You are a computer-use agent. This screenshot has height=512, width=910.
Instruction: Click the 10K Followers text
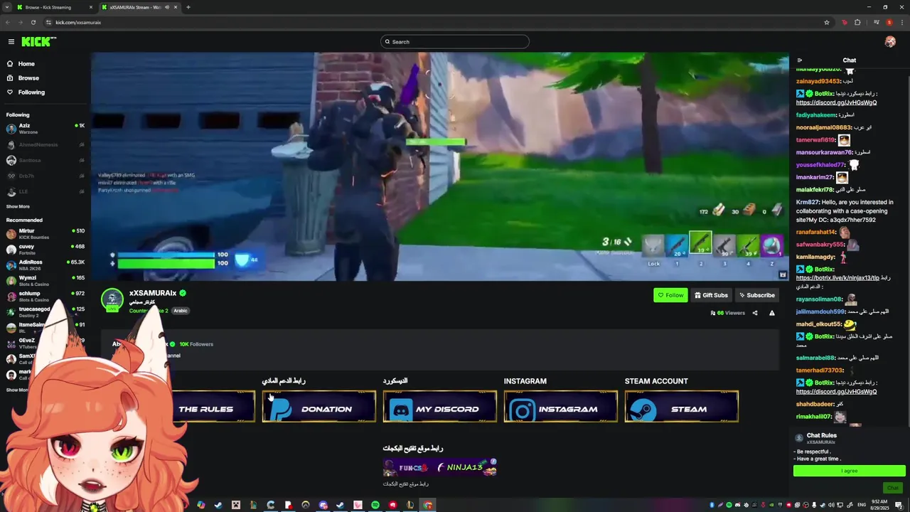point(196,344)
